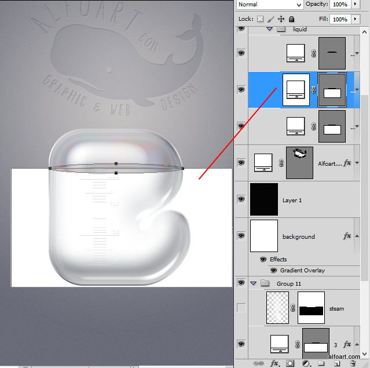Collapse the Group 11 folder
The image size is (370, 368).
(x=253, y=283)
